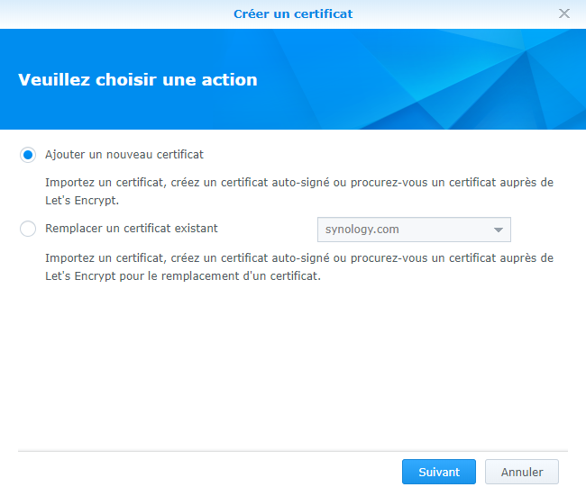Click the Ajouter un nouveau certificat label

point(124,155)
